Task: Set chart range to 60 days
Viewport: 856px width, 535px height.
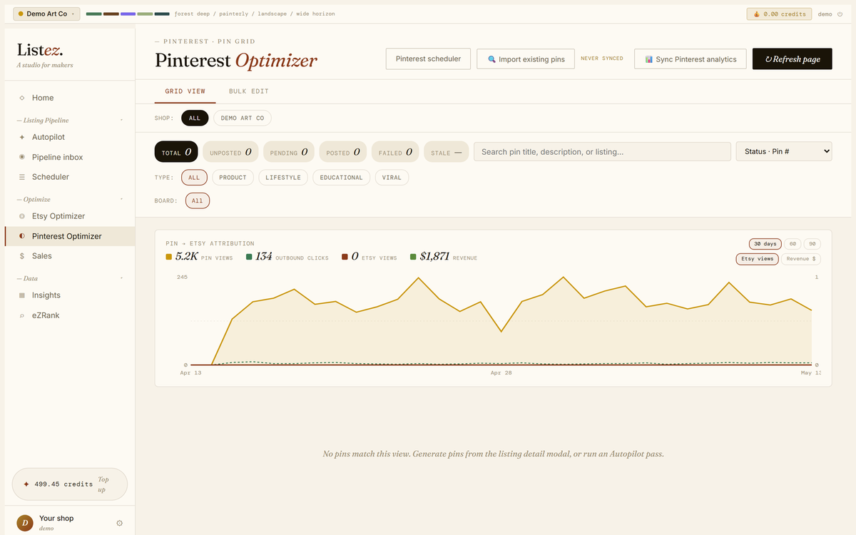Action: point(793,244)
